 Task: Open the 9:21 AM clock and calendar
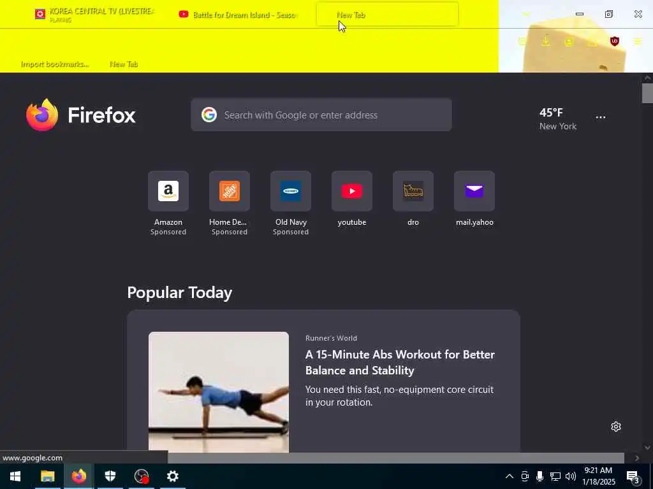(598, 476)
